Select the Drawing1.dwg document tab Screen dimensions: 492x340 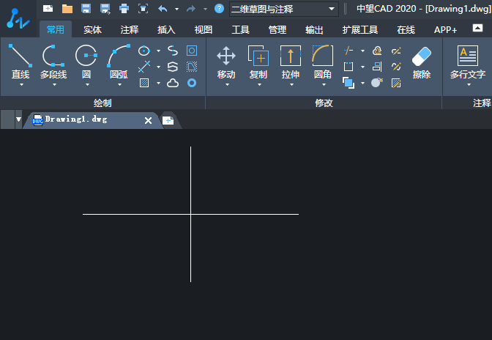point(92,119)
